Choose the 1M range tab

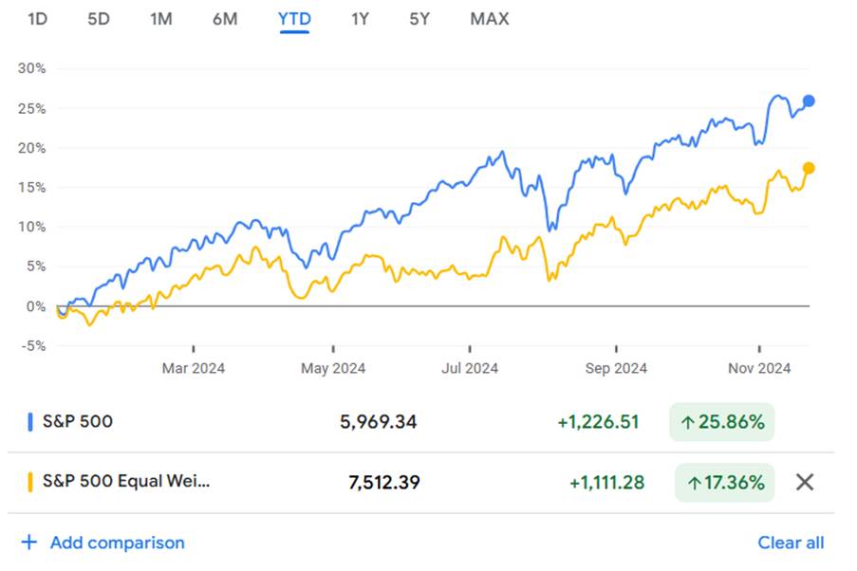(x=161, y=19)
